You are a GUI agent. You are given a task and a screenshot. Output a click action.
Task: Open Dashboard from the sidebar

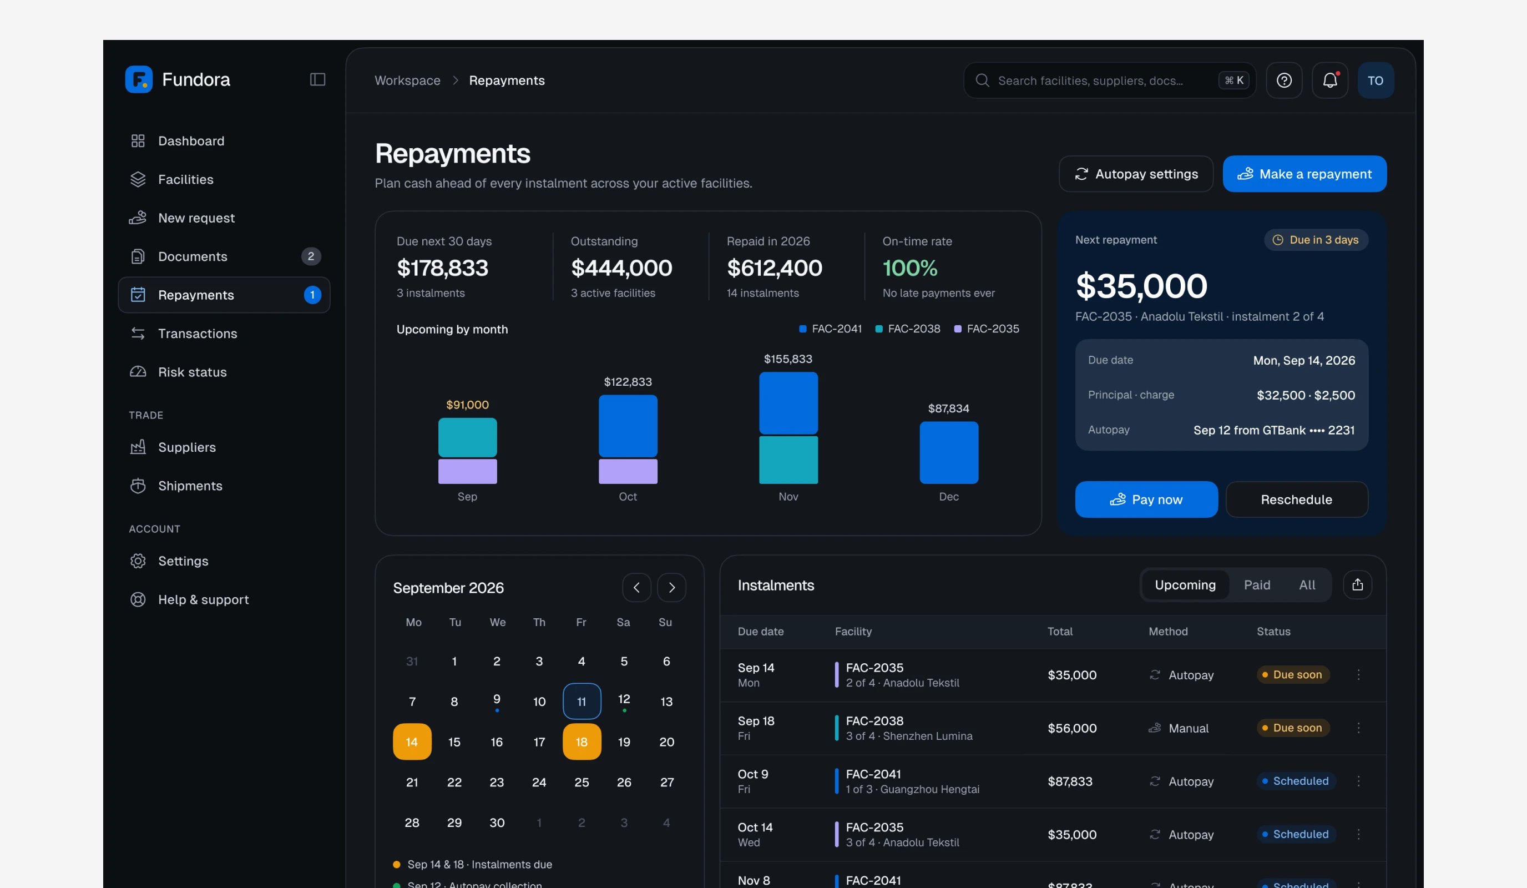[224, 140]
